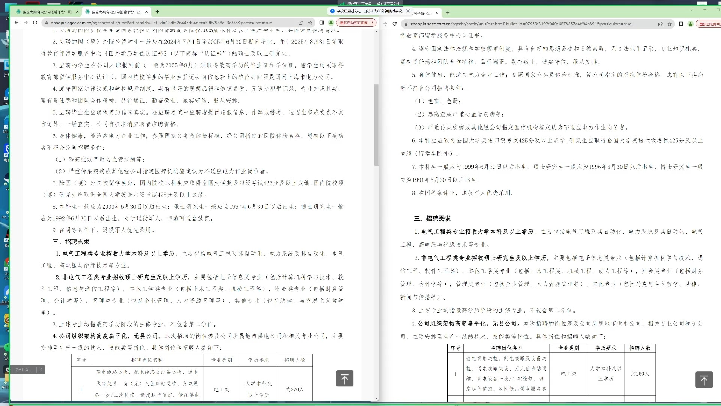The height and width of the screenshot is (406, 721).
Task: Open the three-dot menu in left window
Action: tap(373, 23)
